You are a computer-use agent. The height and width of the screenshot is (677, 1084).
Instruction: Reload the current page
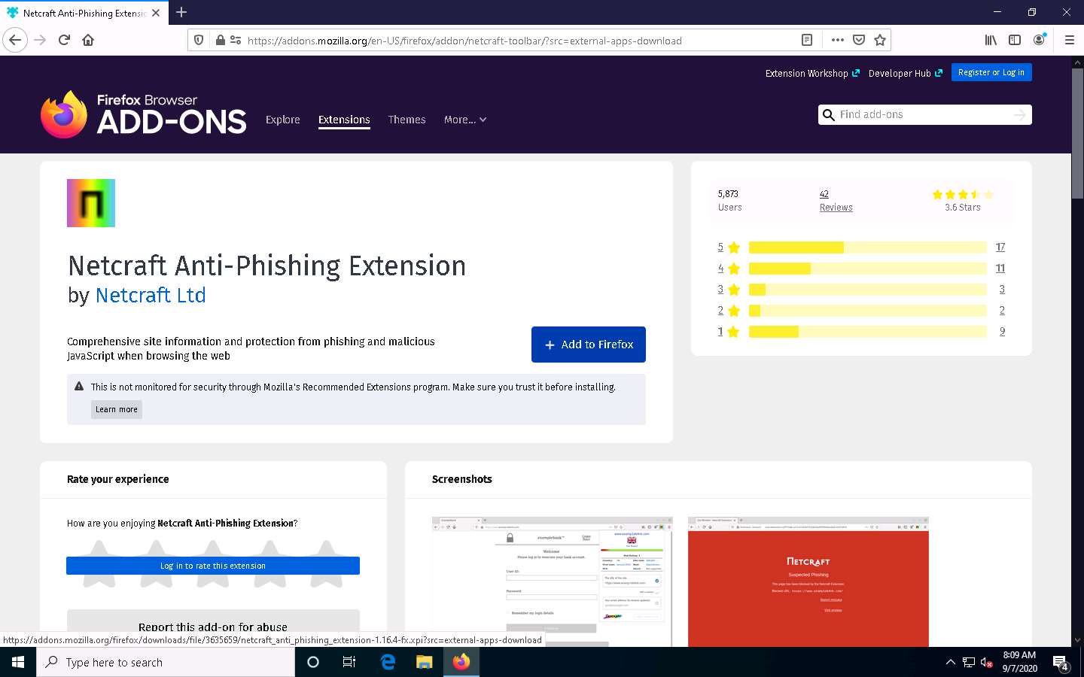[64, 40]
